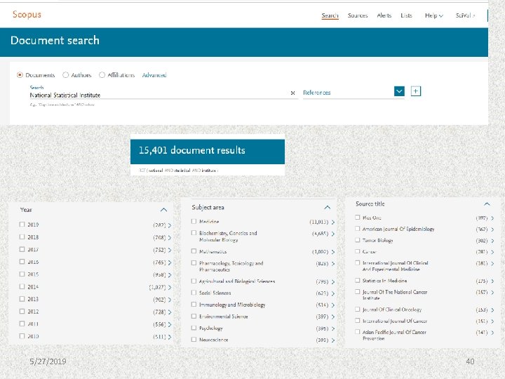The width and height of the screenshot is (505, 379).
Task: Click the arrow next to Immunology and Microbiology
Action: (333, 305)
